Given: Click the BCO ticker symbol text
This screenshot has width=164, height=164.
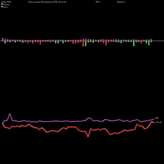Looking at the screenshot, I should point(98,2).
